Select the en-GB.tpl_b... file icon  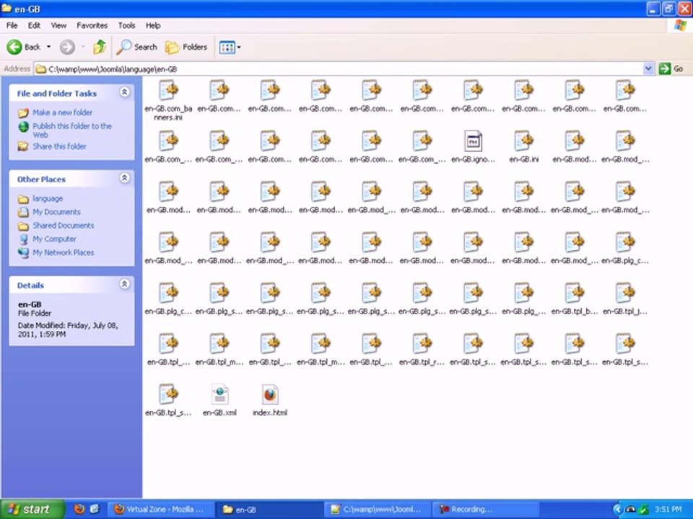(x=575, y=293)
